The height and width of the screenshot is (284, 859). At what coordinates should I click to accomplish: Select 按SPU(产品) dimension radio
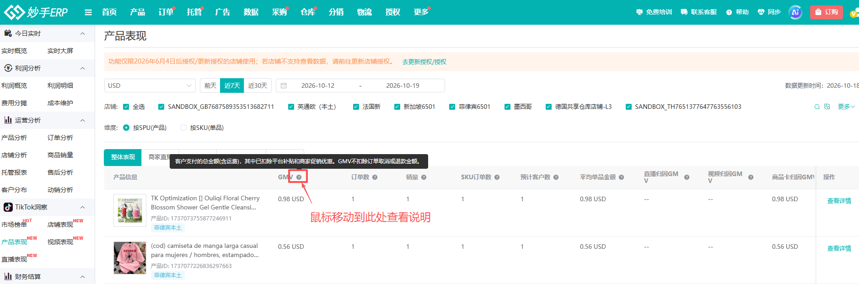click(126, 128)
